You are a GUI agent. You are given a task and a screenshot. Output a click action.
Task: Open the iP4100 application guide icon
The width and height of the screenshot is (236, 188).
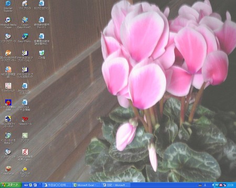coord(25,56)
